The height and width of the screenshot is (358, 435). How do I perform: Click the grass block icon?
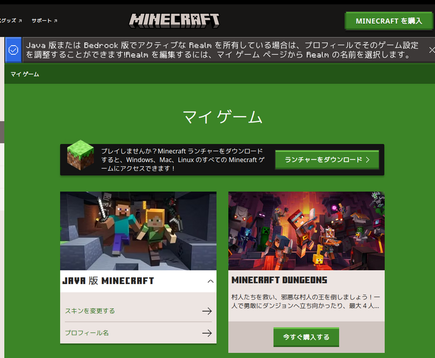click(80, 155)
